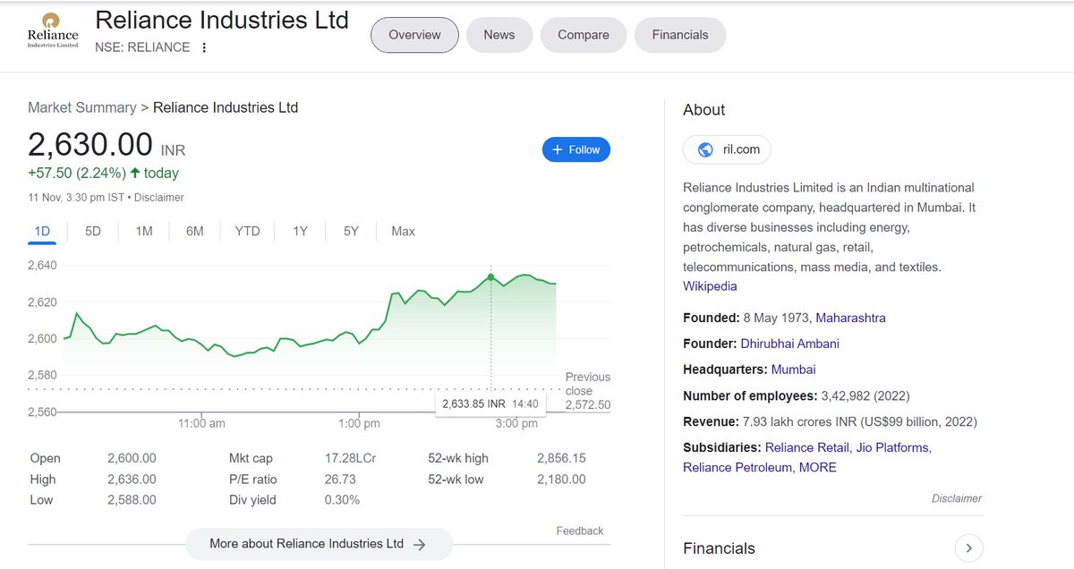Open More about Reliance Industries Ltd
This screenshot has width=1074, height=569.
[x=319, y=543]
